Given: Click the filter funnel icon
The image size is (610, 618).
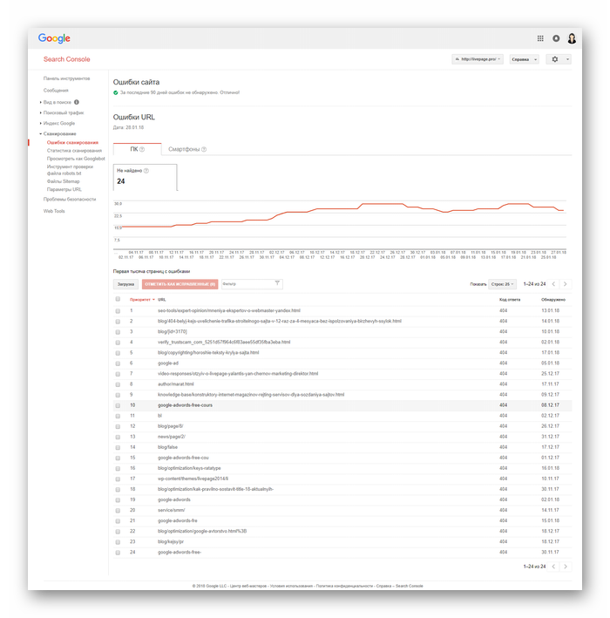Looking at the screenshot, I should (277, 283).
